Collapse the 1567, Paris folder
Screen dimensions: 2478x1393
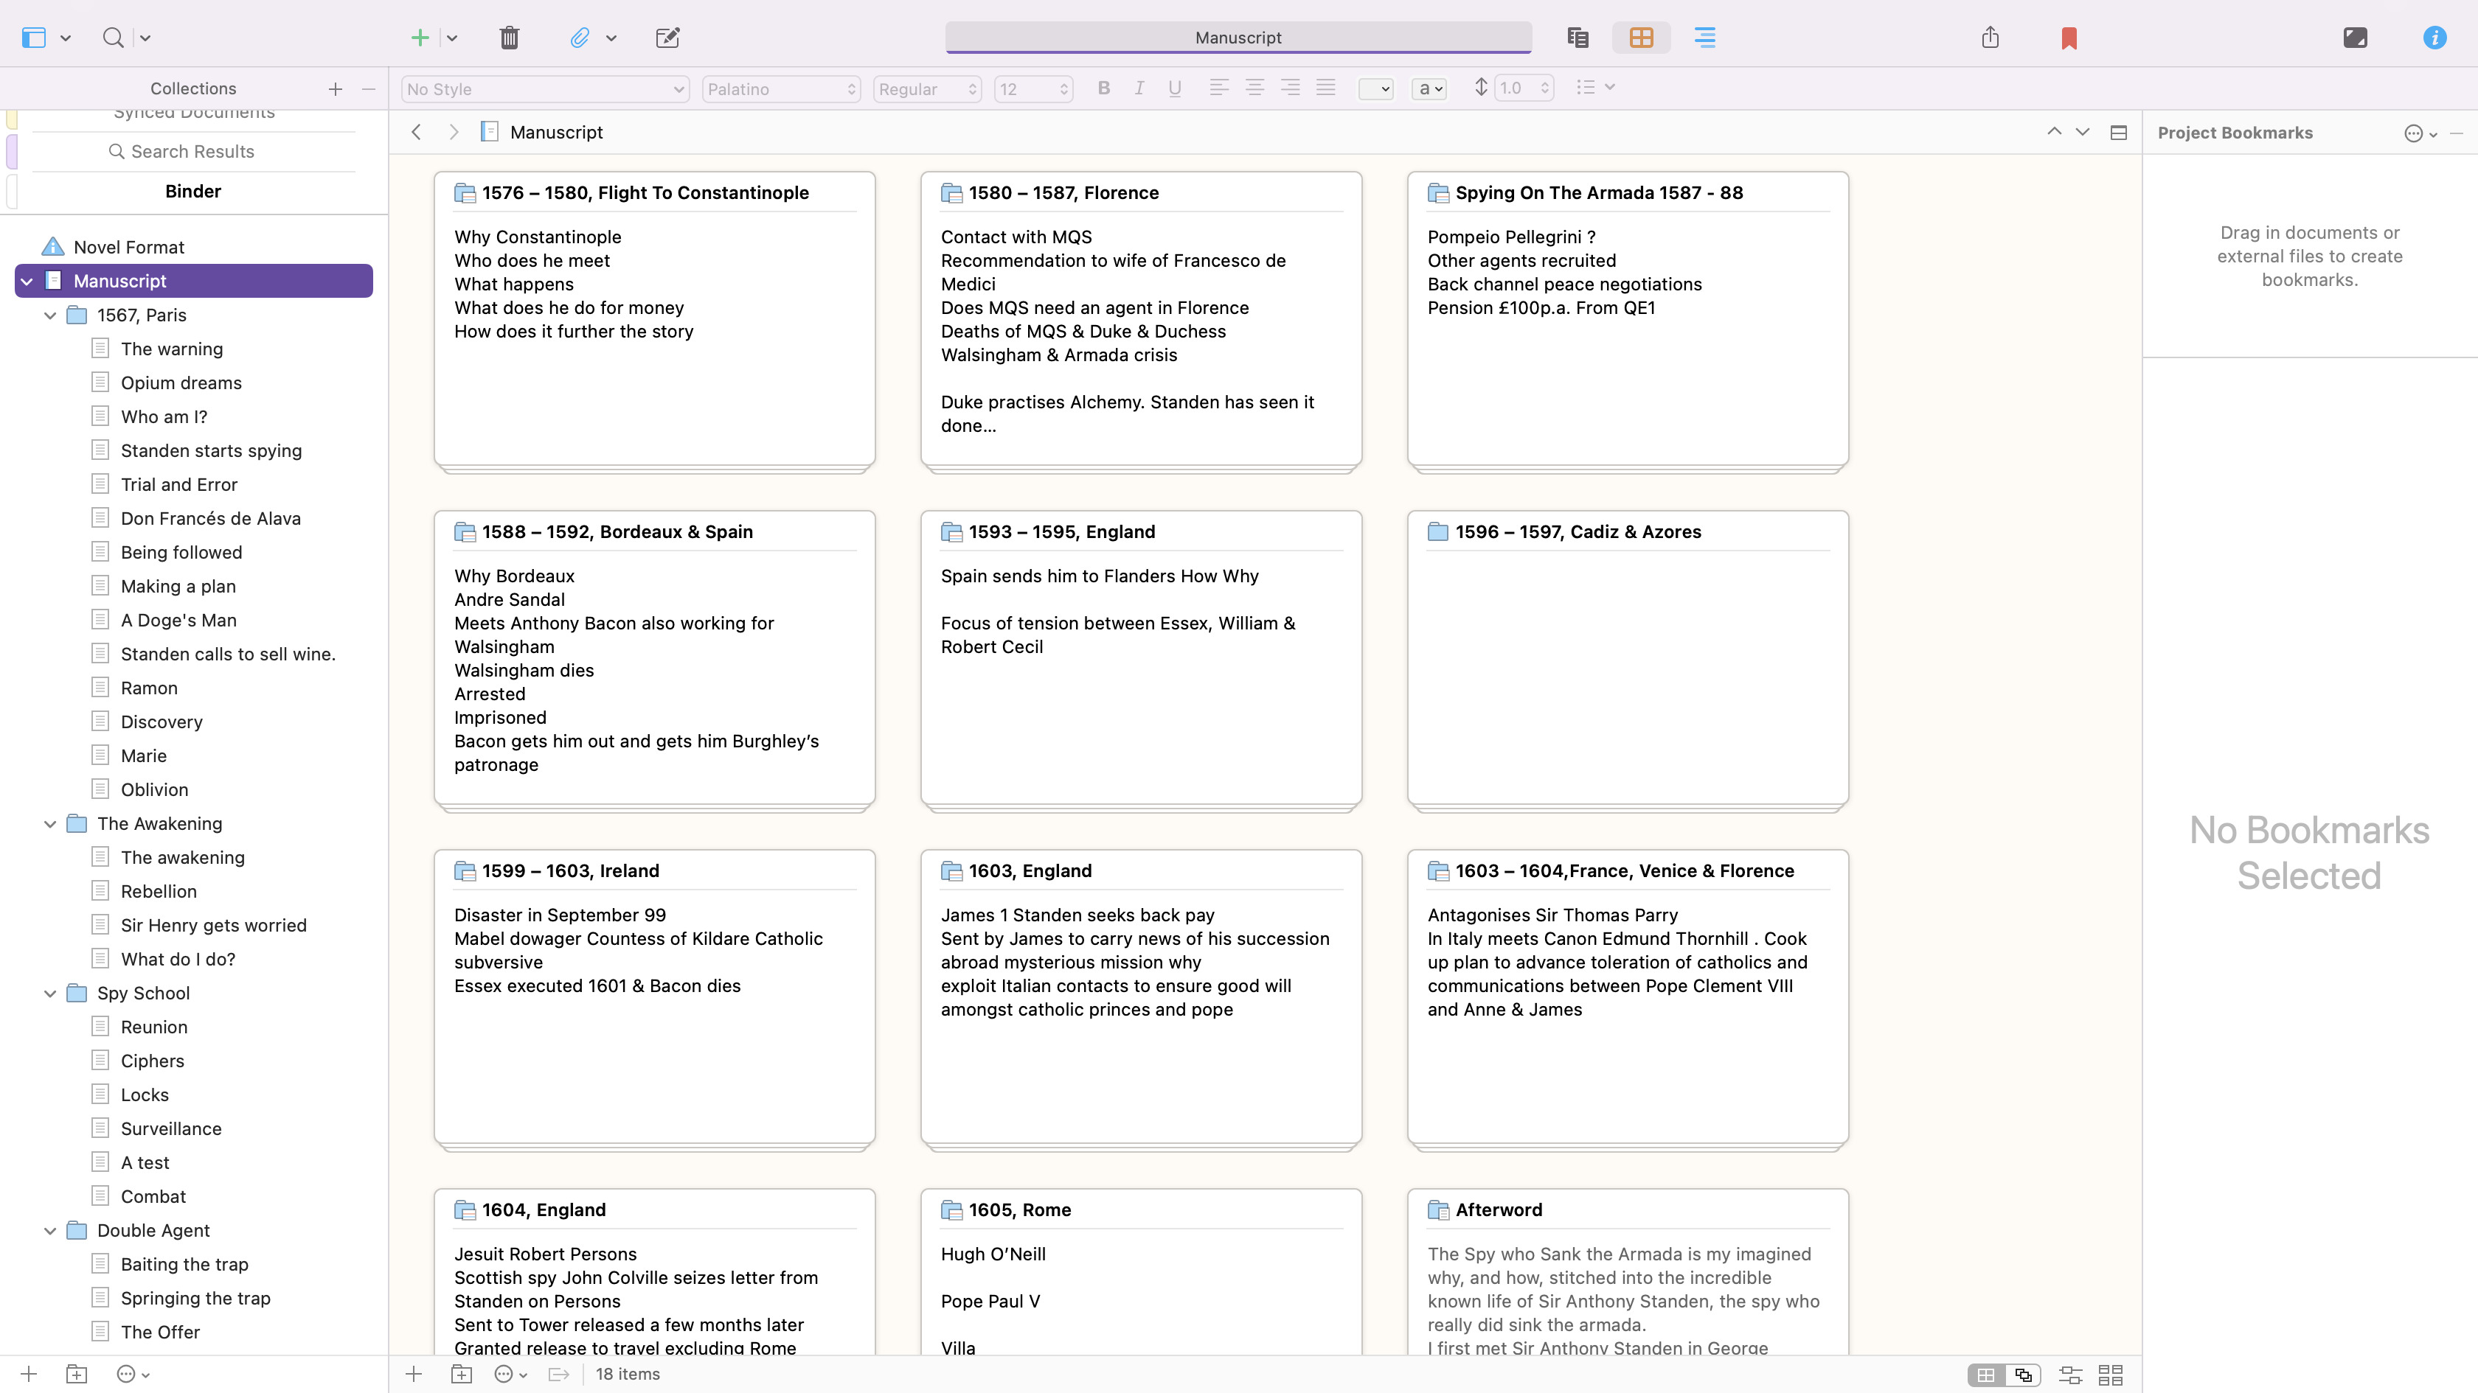click(50, 315)
